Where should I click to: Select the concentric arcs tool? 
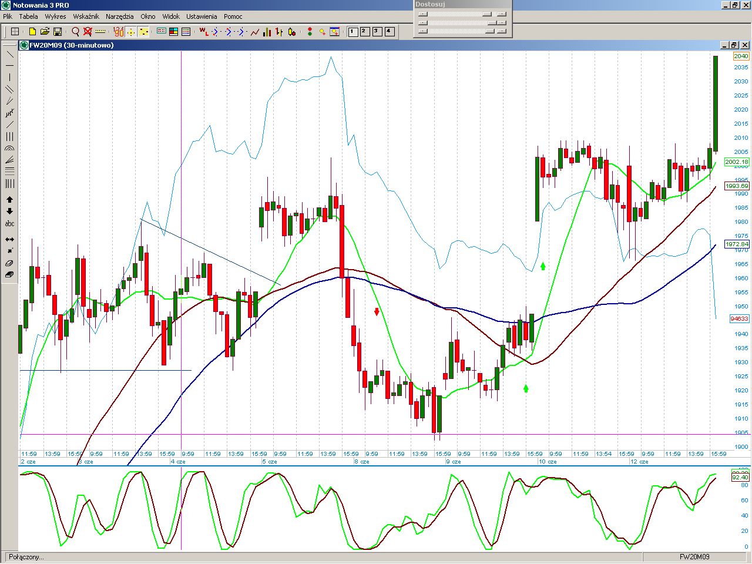click(x=9, y=149)
